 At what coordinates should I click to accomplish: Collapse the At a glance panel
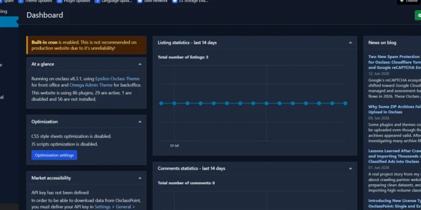point(140,64)
